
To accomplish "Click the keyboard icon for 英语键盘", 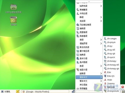I will click(78, 89).
